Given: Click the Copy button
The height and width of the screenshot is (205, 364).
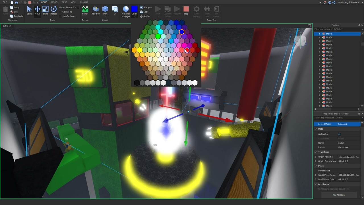Looking at the screenshot, I should 15,7.
